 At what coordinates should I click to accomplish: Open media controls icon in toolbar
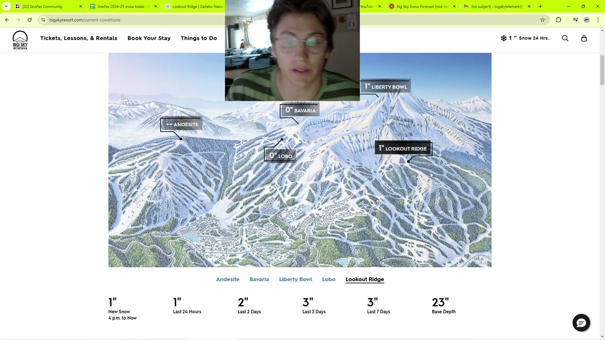(x=575, y=20)
